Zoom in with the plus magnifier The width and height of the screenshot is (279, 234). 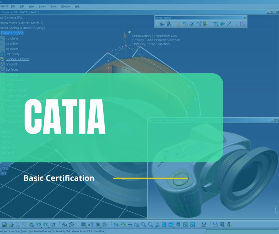click(143, 224)
